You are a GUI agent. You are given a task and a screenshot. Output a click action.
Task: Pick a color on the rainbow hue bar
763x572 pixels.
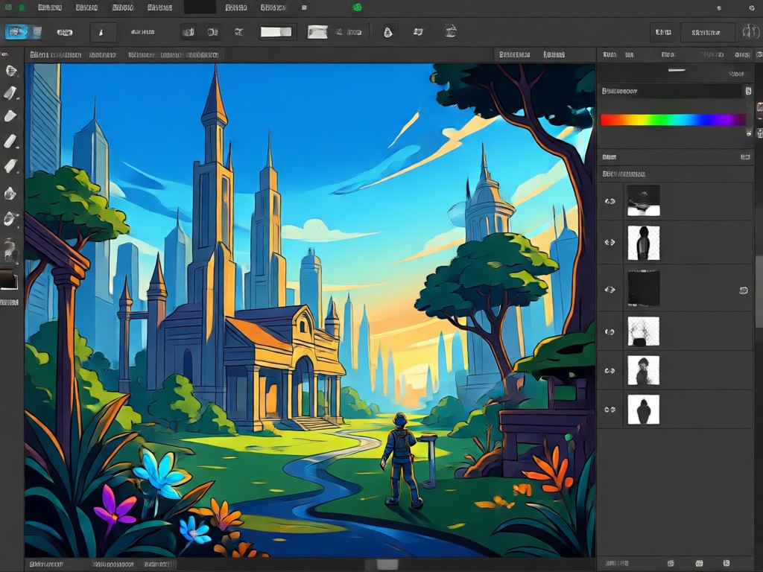coord(673,120)
